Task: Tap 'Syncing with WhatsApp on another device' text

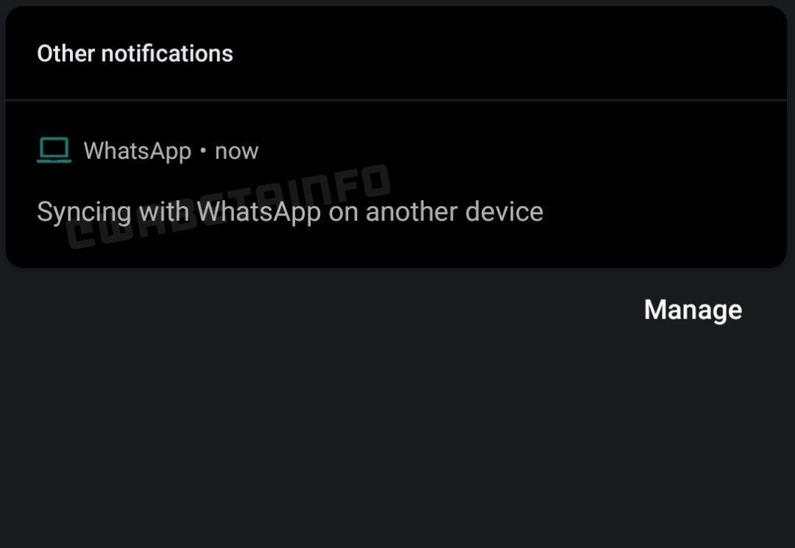Action: coord(290,212)
